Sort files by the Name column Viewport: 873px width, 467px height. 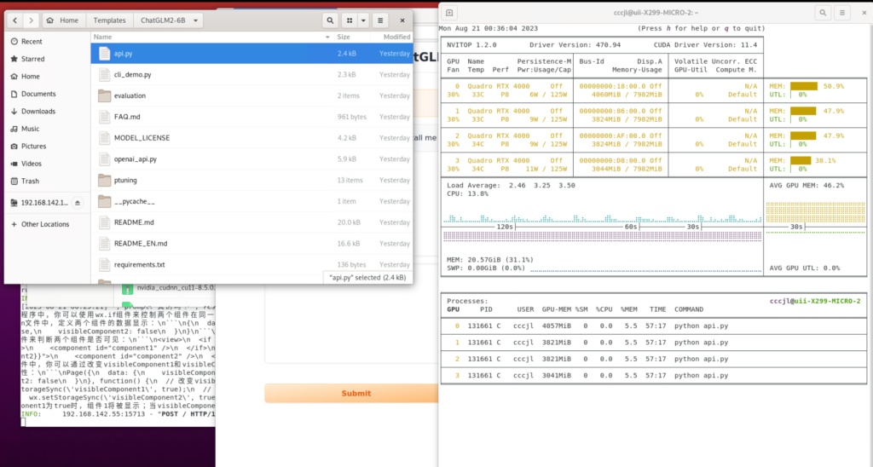coord(211,37)
